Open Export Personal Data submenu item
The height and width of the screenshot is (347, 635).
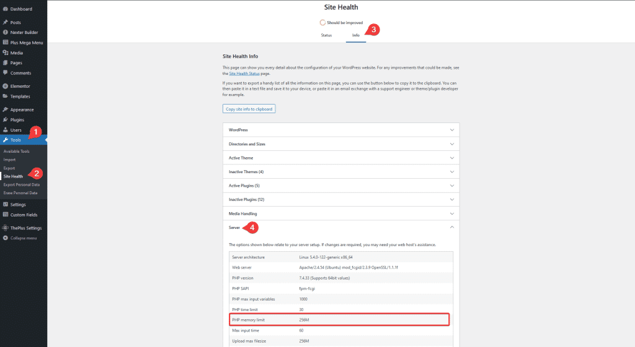(x=21, y=184)
